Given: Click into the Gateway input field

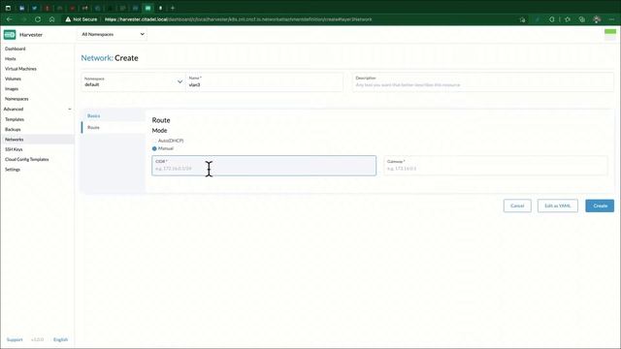Looking at the screenshot, I should (x=496, y=166).
